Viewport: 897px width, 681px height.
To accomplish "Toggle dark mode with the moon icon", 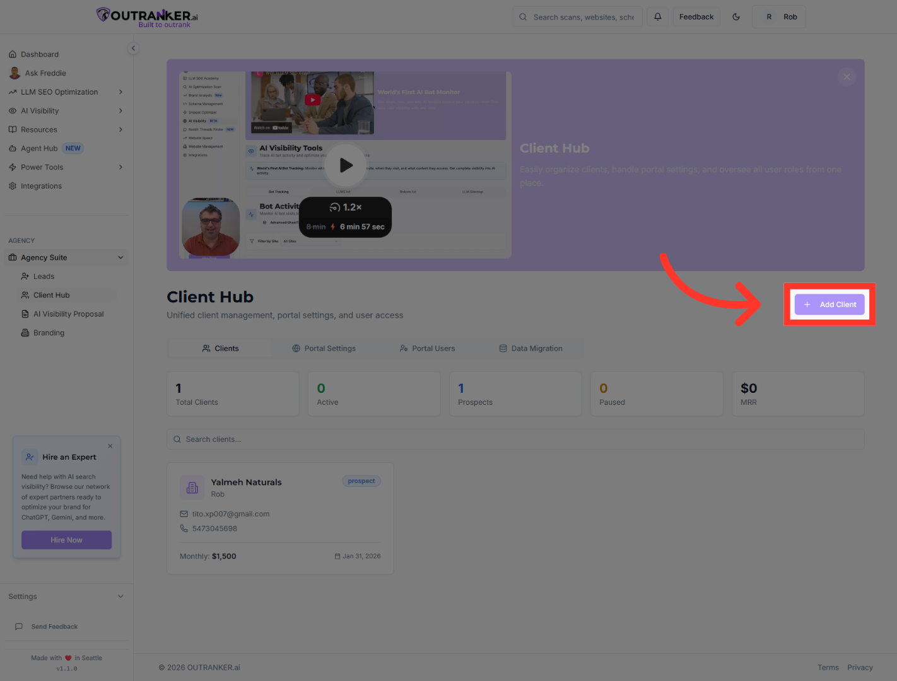I will point(736,17).
